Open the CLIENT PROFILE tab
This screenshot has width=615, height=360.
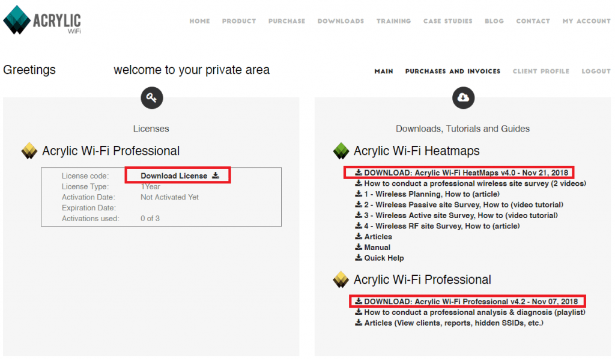541,72
